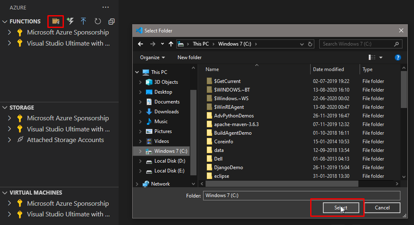Go up one folder level
414x225 pixels.
click(171, 44)
